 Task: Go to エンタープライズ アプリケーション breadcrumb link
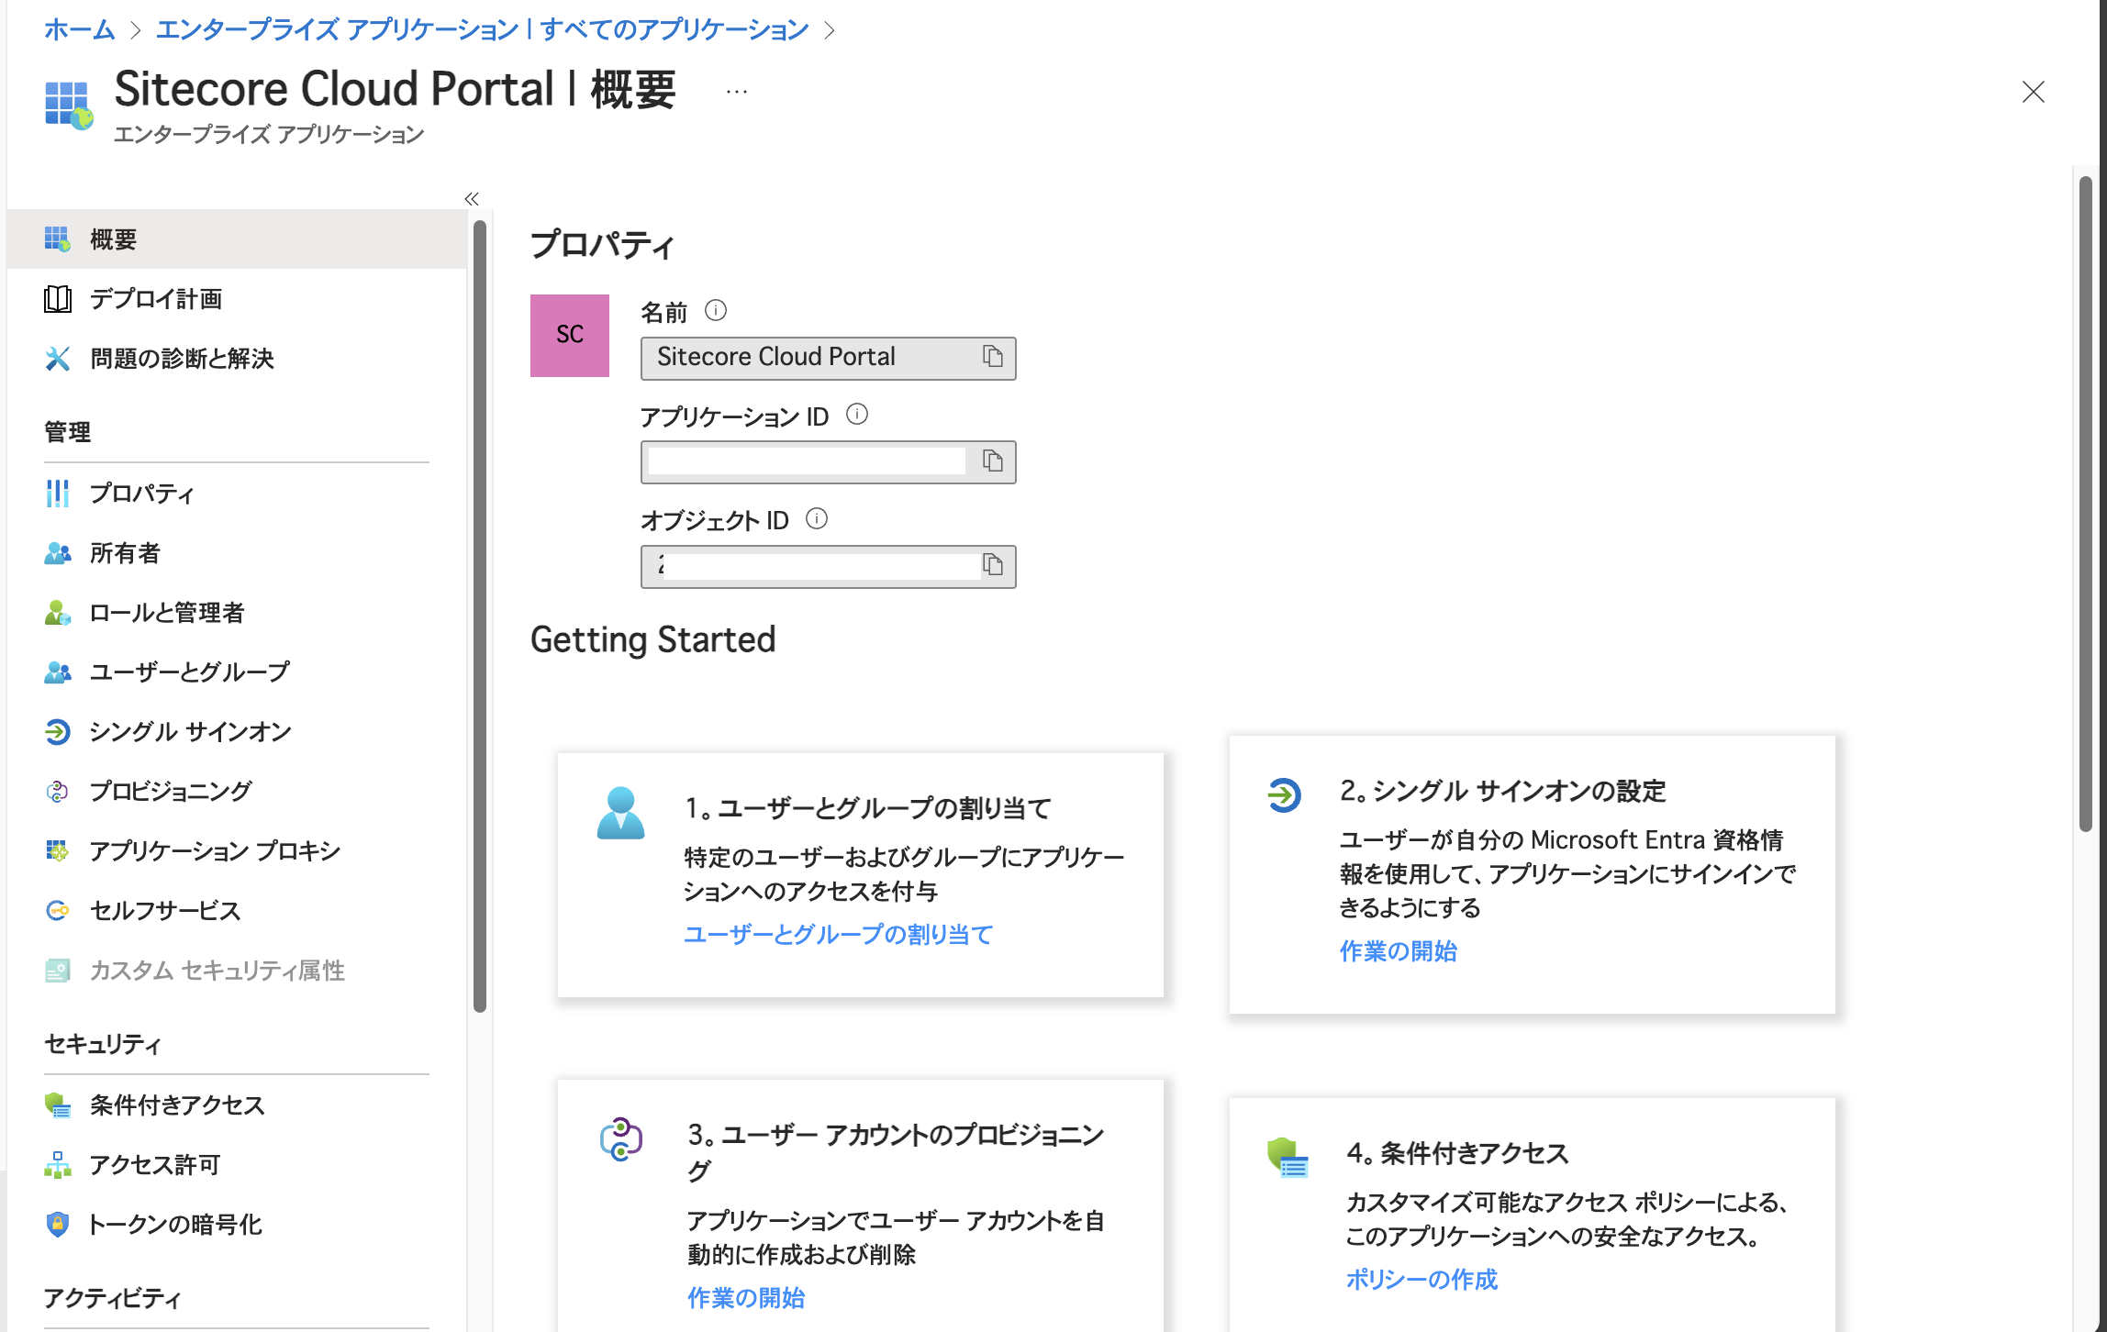click(482, 29)
